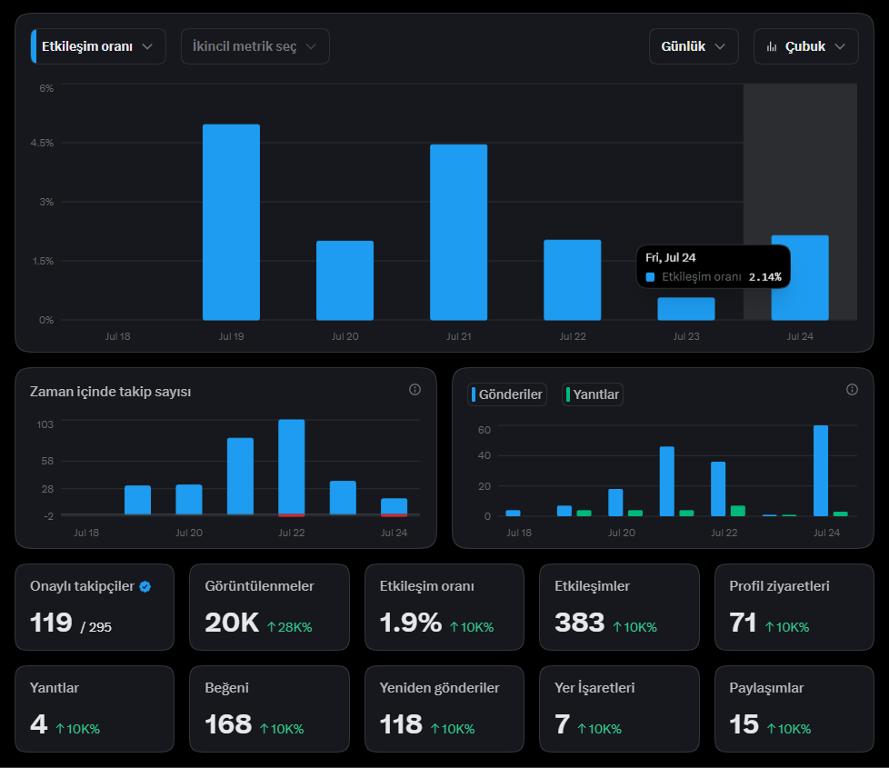
Task: Click verified badge next to Onaylı takipçiler
Action: coord(145,586)
